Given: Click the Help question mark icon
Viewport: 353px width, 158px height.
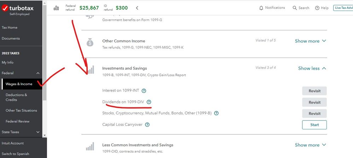Looking at the screenshot, I should point(317,8).
